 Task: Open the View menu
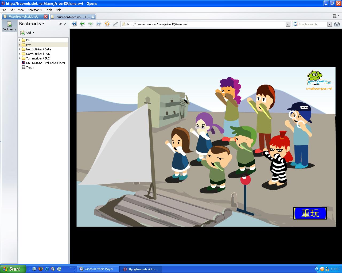(21, 10)
